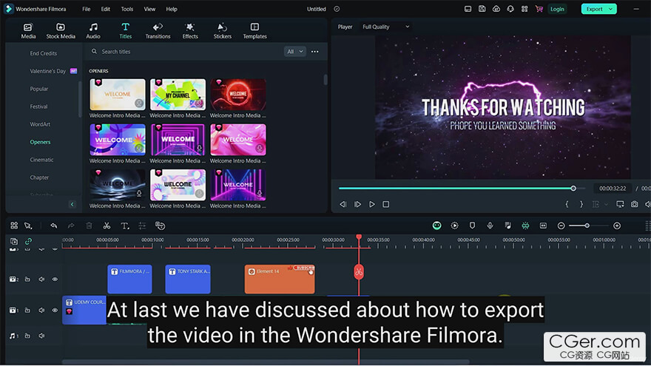Click the Login button

point(557,9)
